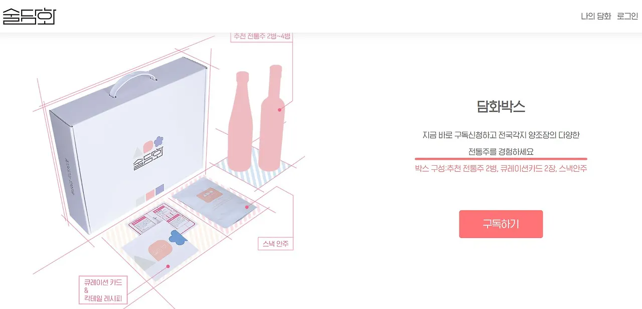Click the 추천 전통주 2병~4병 label
Viewport: 642px width, 309px height.
pyautogui.click(x=261, y=36)
